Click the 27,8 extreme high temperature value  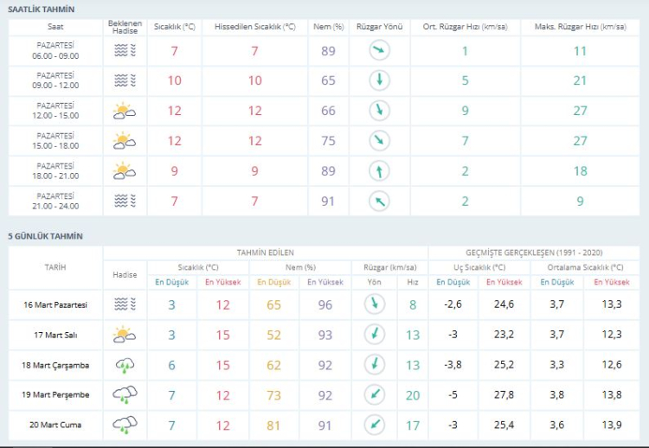click(504, 395)
